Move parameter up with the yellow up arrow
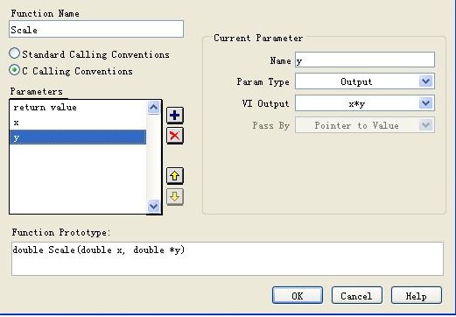The height and width of the screenshot is (317, 456). point(175,176)
